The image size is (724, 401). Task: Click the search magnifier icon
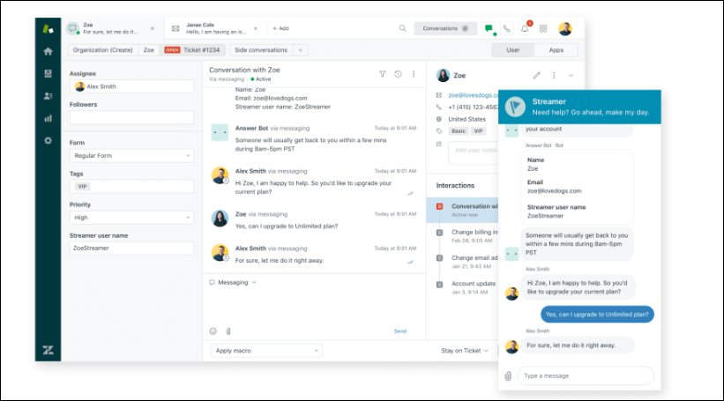tap(403, 28)
